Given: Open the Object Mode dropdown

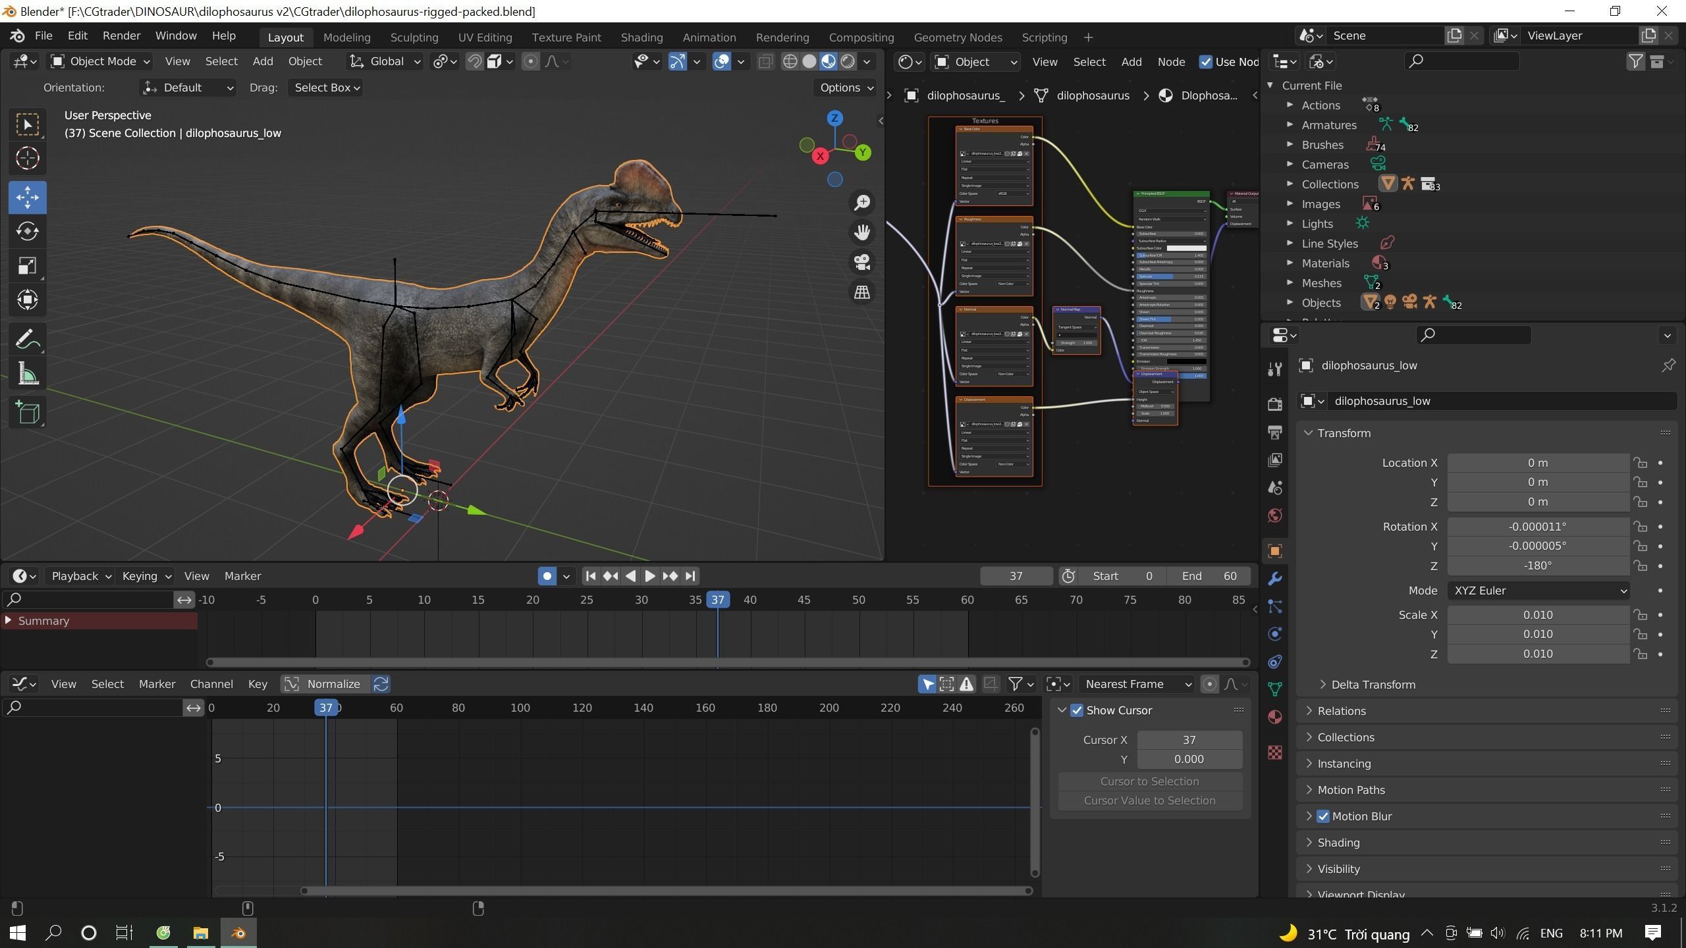Looking at the screenshot, I should [101, 61].
